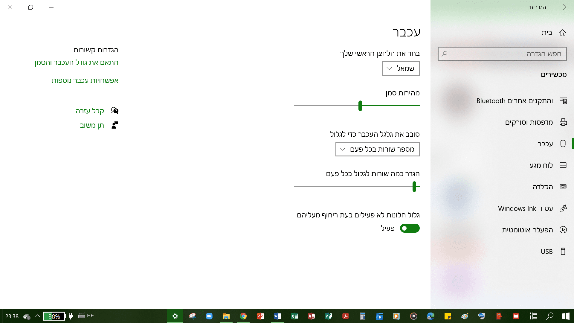
Task: Open Google Chrome from the taskbar
Action: [x=243, y=316]
